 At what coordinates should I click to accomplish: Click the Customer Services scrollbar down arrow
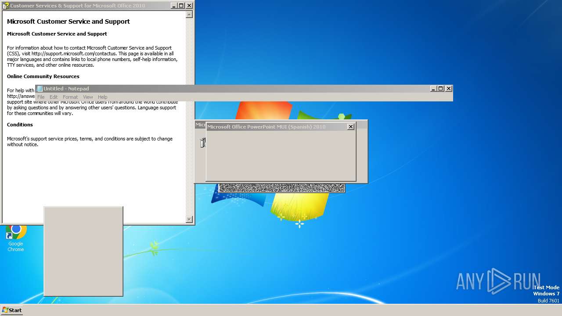point(189,219)
